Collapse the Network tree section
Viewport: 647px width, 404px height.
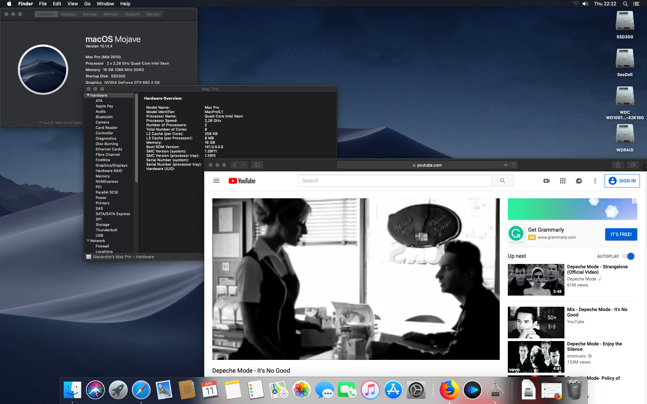pos(88,241)
